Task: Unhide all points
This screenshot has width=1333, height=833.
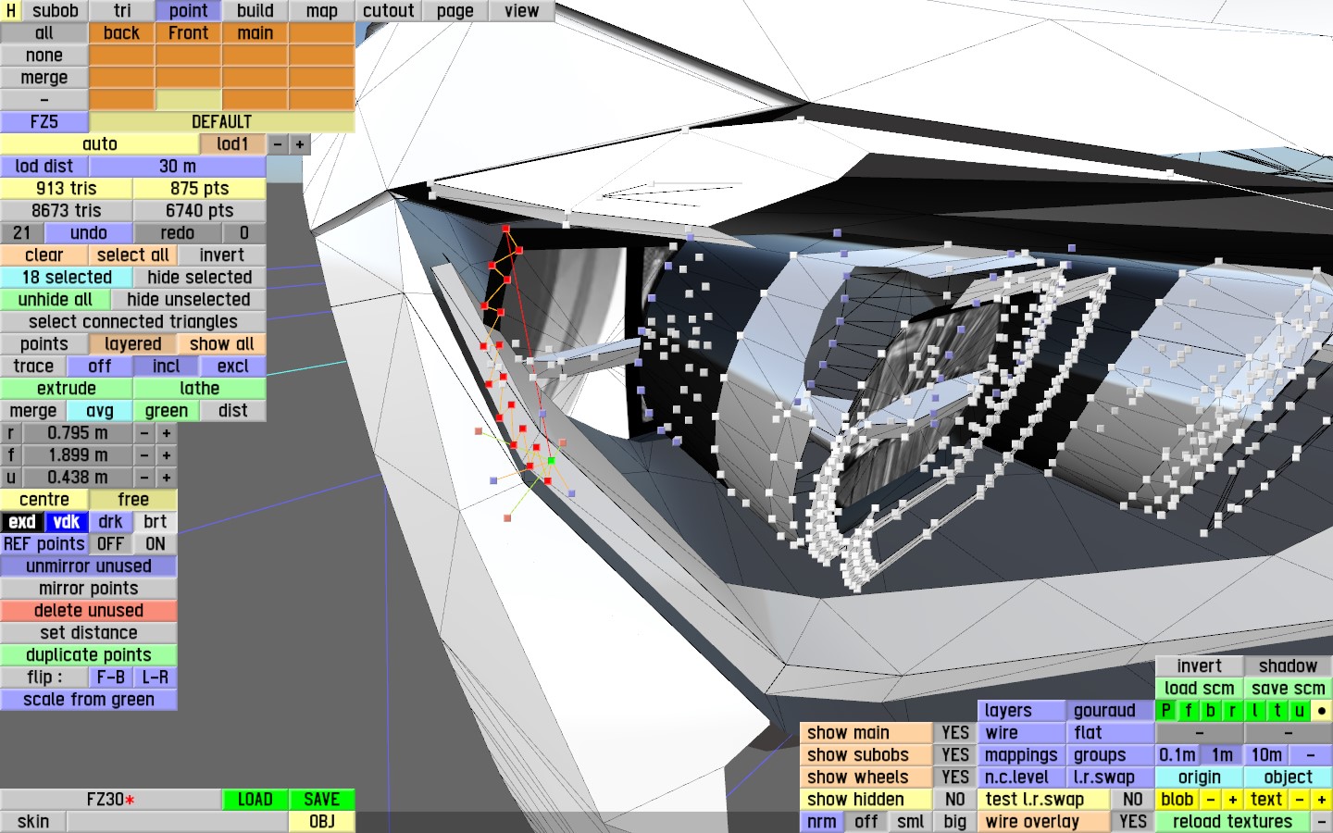Action: click(56, 300)
